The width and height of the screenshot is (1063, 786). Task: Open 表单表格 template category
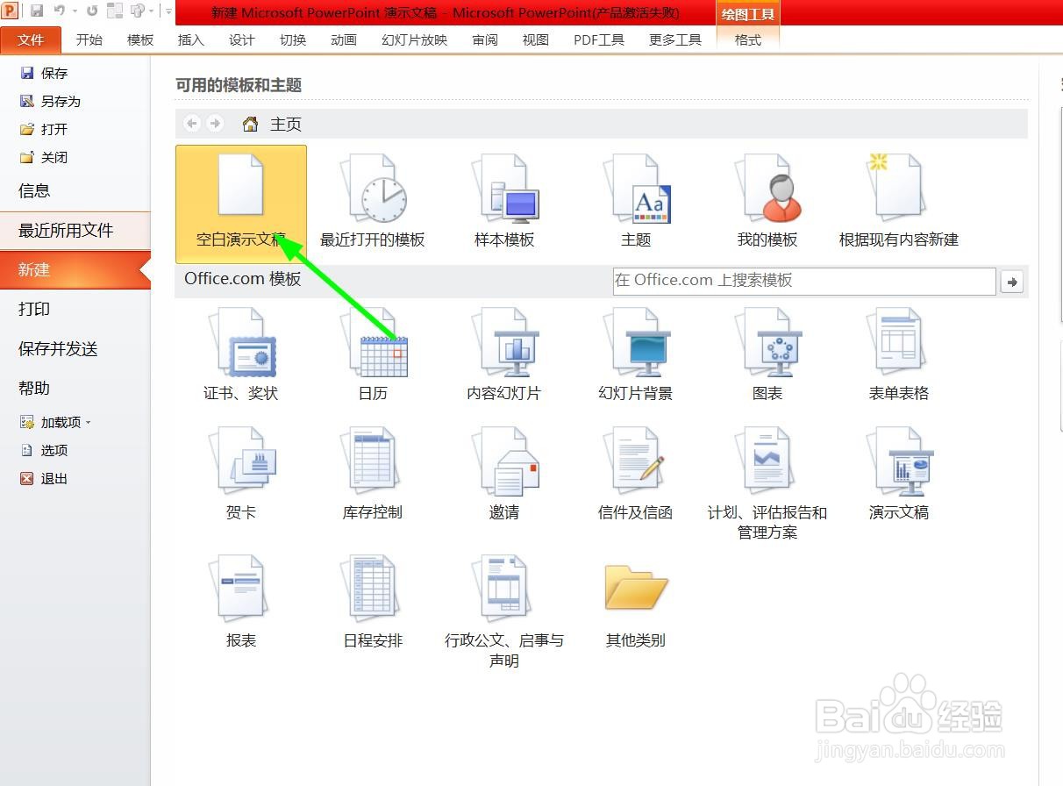coord(899,355)
